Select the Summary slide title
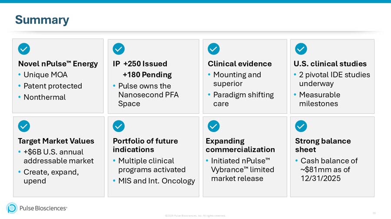Image resolution: width=391 pixels, height=219 pixels. (x=42, y=20)
